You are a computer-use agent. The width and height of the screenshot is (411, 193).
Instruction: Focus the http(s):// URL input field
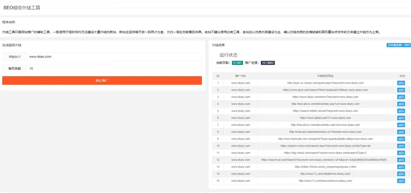(x=114, y=57)
